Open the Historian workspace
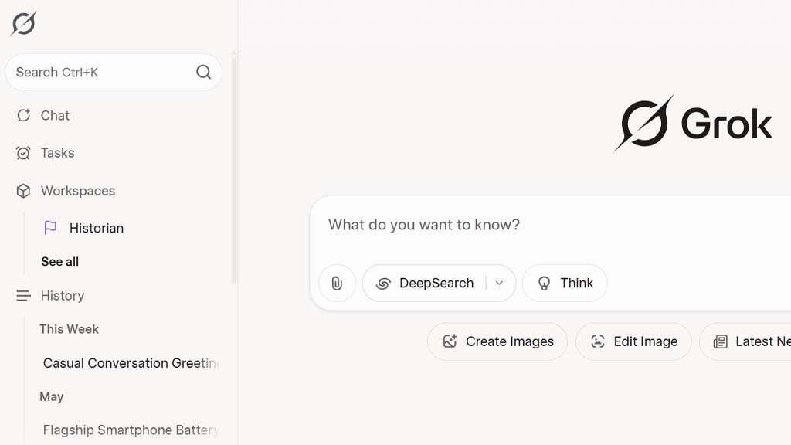 coord(97,228)
